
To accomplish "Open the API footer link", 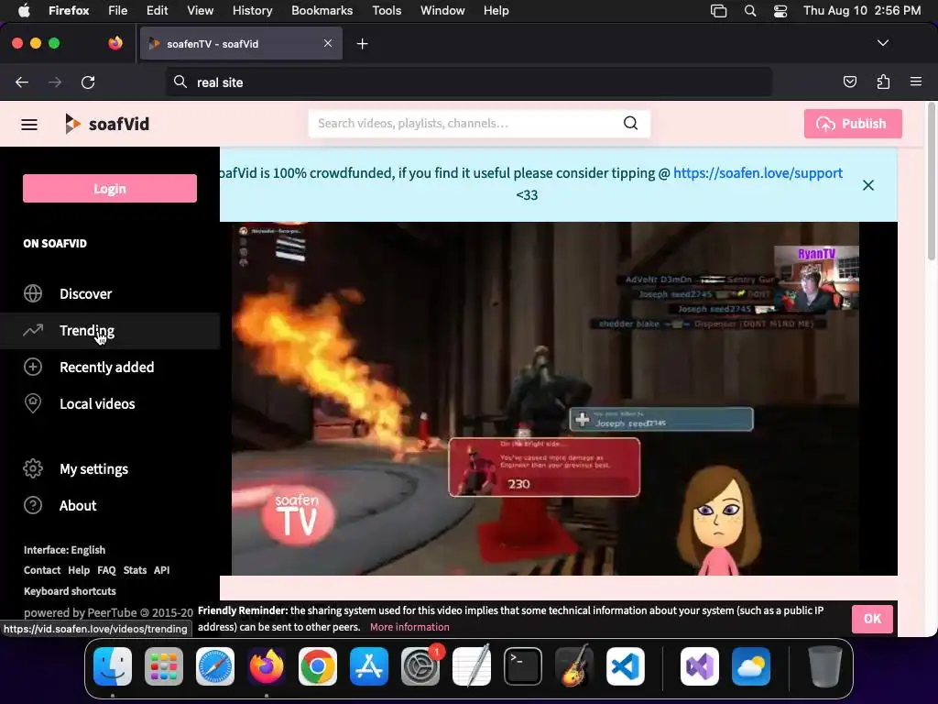I will point(161,570).
